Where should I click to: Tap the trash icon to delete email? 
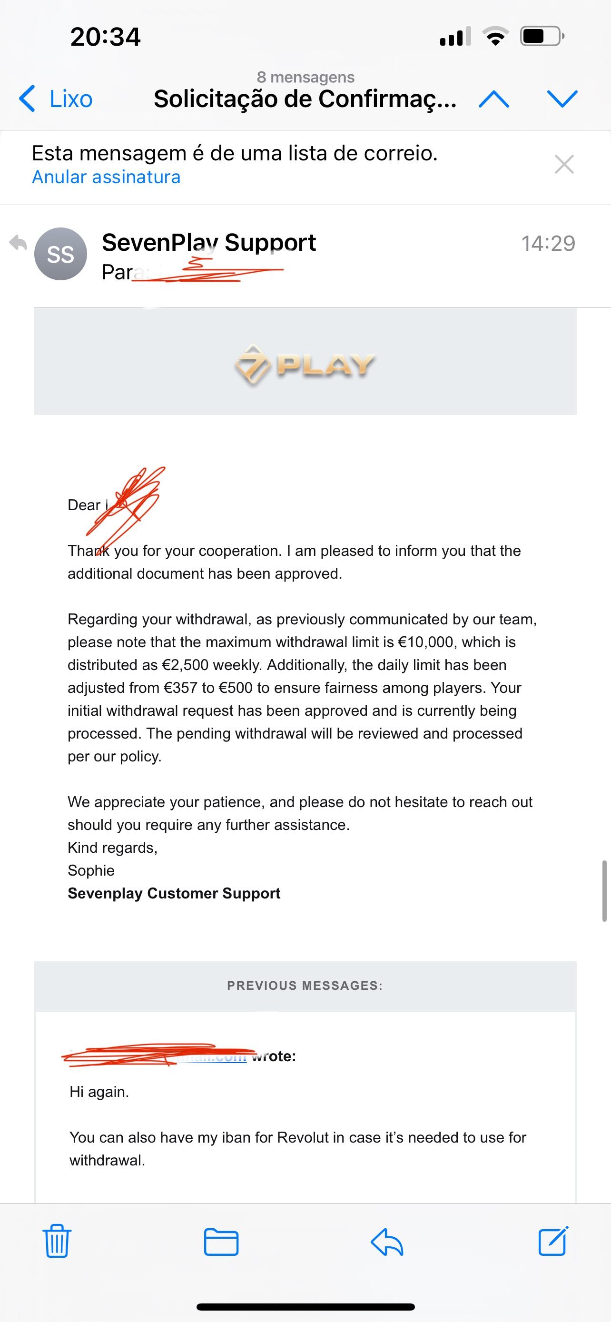[x=57, y=1242]
